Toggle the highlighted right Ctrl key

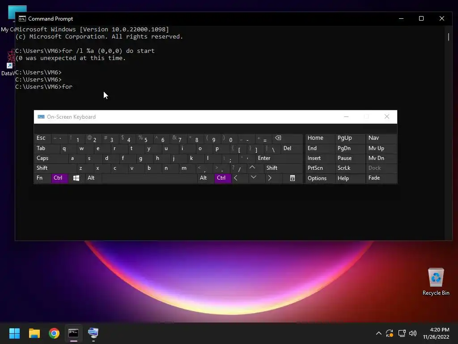coord(223,178)
